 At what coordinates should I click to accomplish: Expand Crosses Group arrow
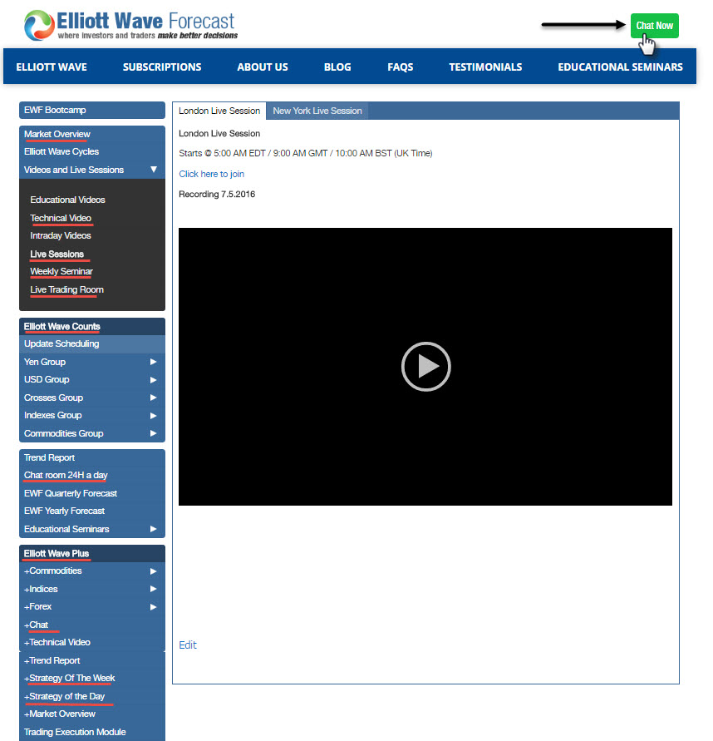tap(153, 398)
